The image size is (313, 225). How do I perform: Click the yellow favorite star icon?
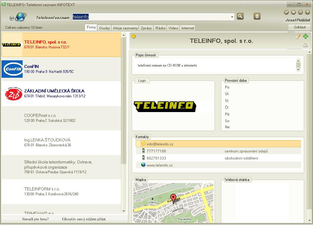(x=134, y=36)
